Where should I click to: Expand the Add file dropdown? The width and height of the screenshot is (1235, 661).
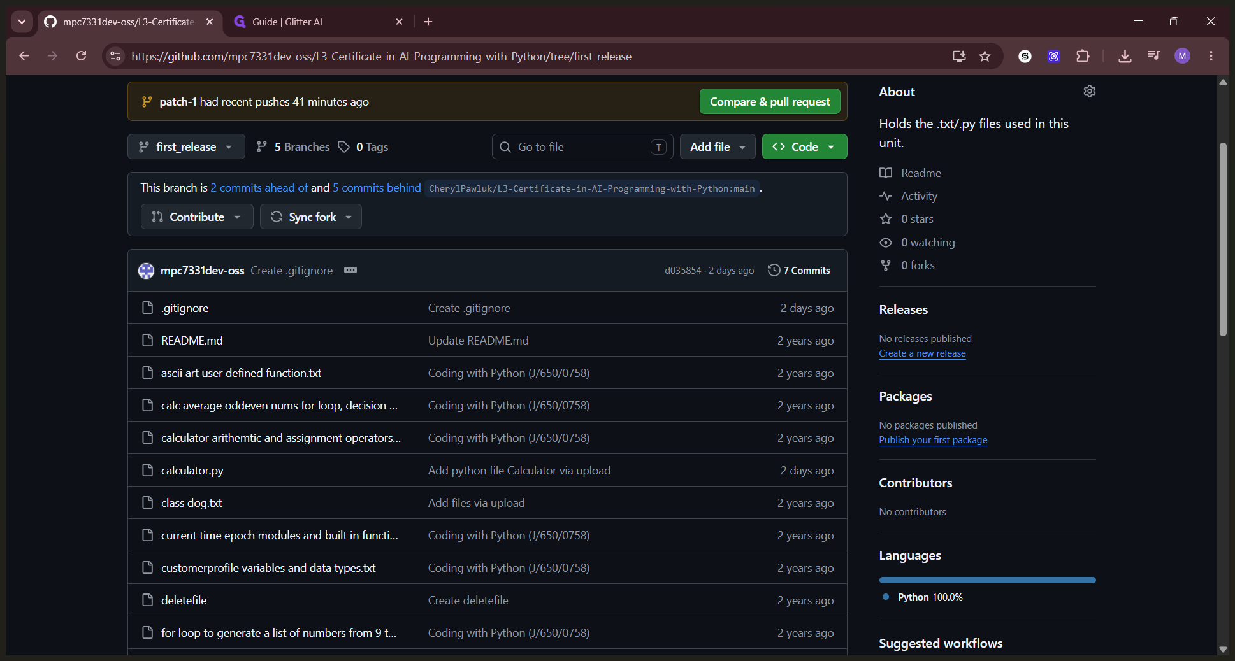point(718,146)
